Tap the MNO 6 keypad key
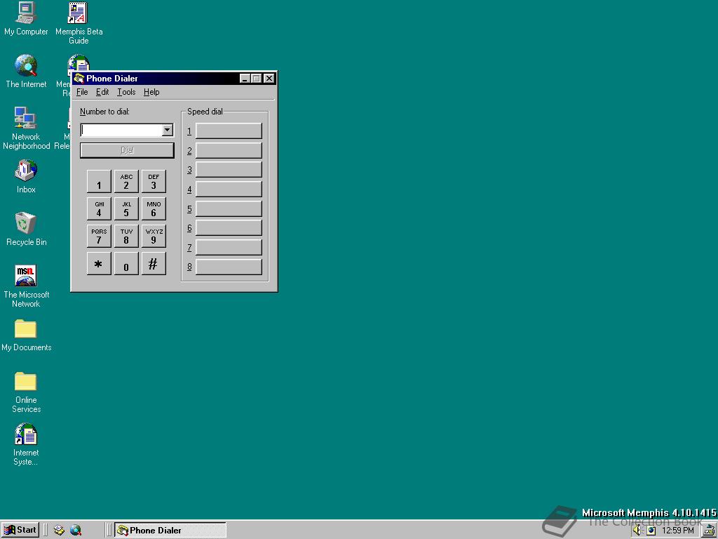Screen dimensions: 718x539 coord(154,209)
